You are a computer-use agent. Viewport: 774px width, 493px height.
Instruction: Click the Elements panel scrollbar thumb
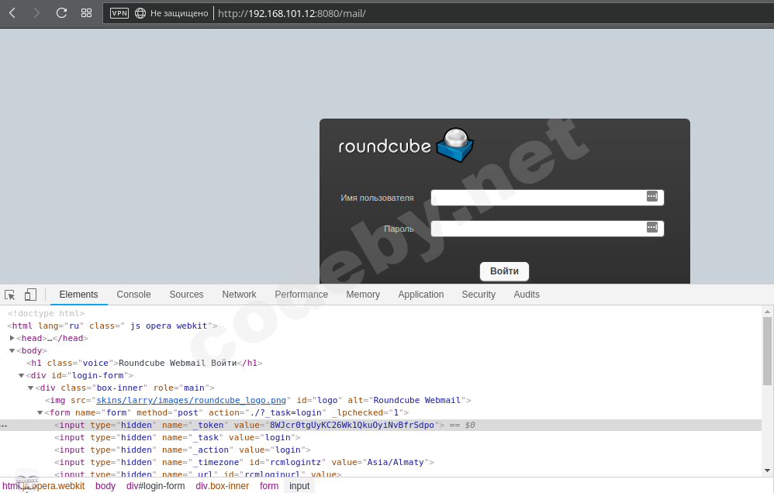[767, 350]
